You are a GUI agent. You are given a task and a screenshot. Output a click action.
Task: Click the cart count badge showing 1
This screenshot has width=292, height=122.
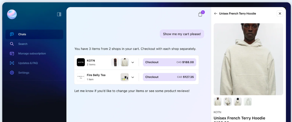[203, 12]
